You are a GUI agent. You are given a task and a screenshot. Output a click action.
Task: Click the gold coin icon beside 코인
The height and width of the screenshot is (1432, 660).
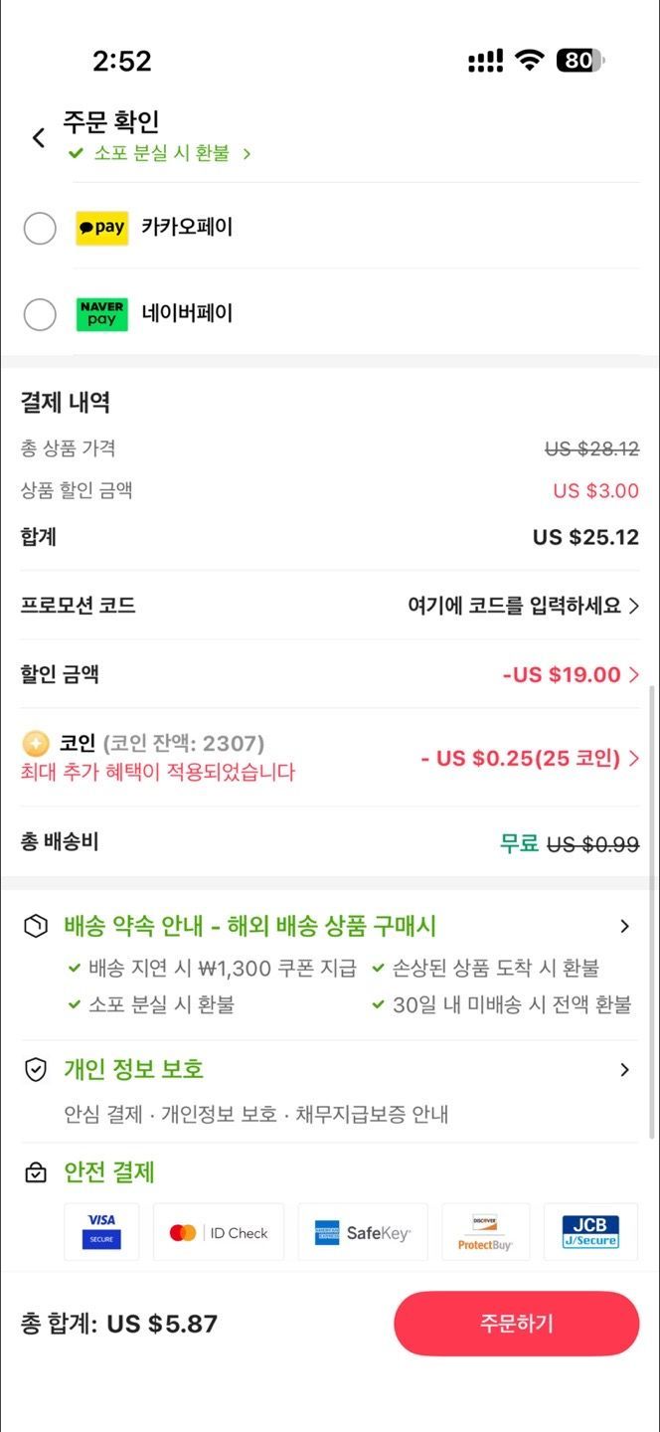tap(33, 742)
